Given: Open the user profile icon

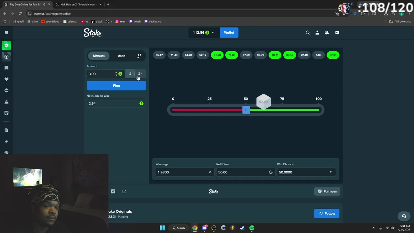Looking at the screenshot, I should point(317,32).
